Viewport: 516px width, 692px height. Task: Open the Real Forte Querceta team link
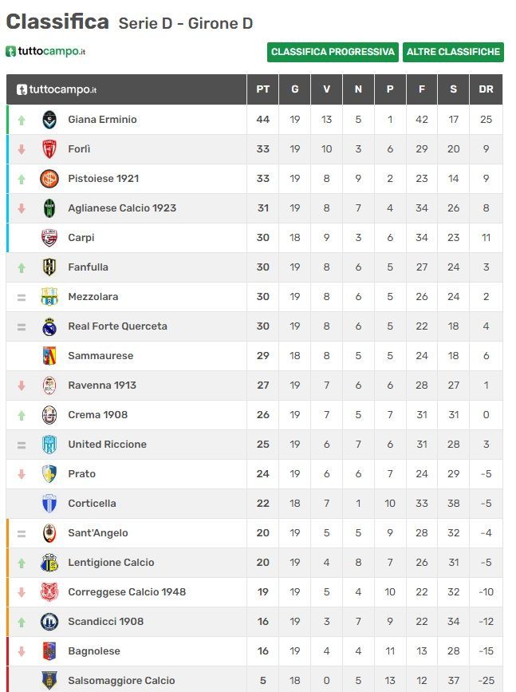118,326
